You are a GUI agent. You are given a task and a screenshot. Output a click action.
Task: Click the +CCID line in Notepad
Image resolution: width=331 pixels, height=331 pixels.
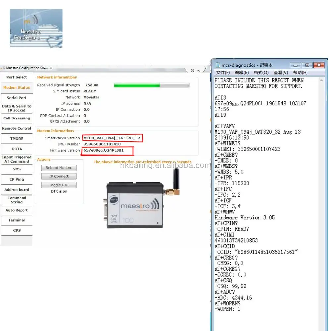[256, 252]
